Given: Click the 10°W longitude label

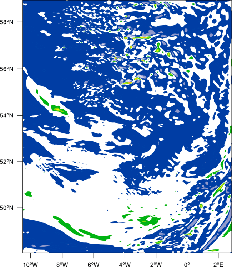Looking at the screenshot, I should pos(31,265).
